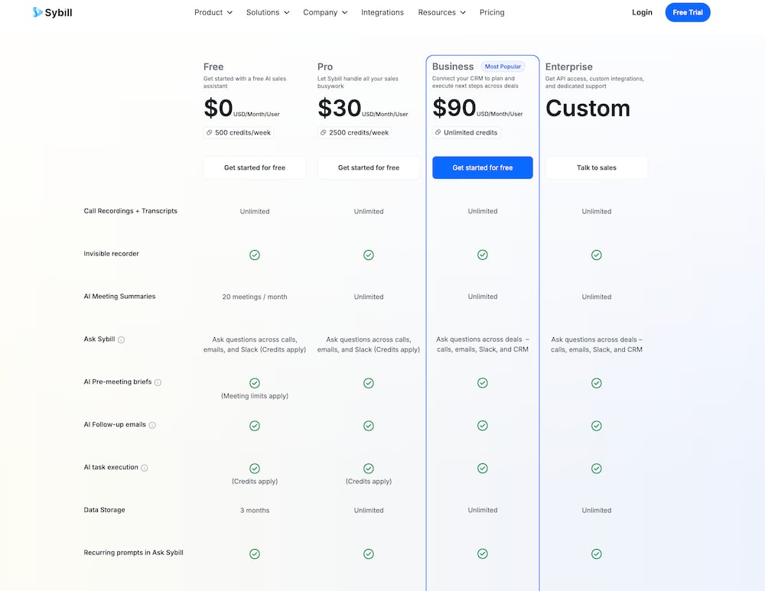The width and height of the screenshot is (765, 591).
Task: Click the Unlimited credits label
Action: point(470,132)
